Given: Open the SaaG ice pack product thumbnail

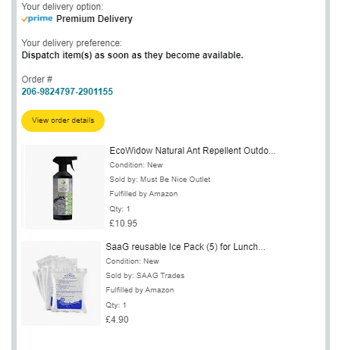Looking at the screenshot, I should point(61,283).
